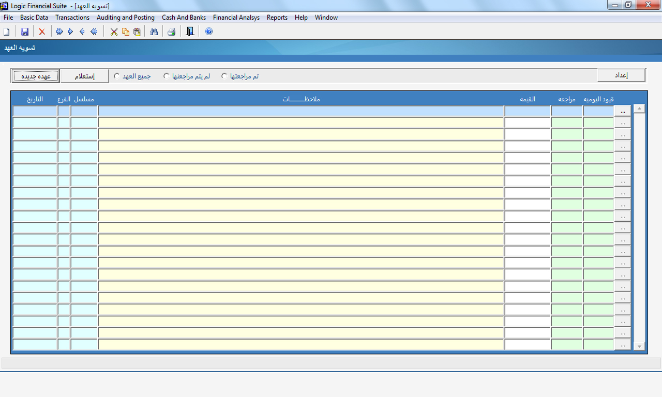Click the New document icon in toolbar
The height and width of the screenshot is (397, 662).
(7, 32)
